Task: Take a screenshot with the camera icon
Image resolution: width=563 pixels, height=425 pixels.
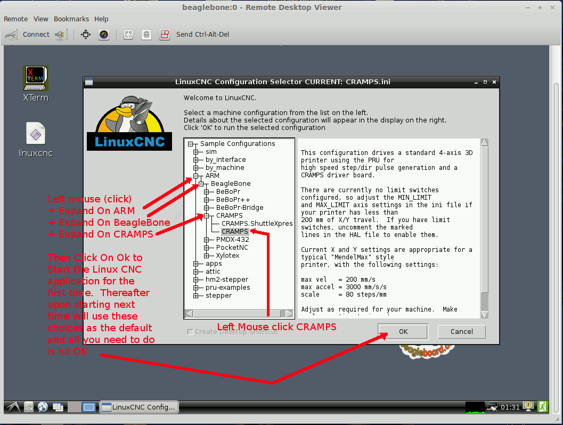Action: [x=104, y=35]
